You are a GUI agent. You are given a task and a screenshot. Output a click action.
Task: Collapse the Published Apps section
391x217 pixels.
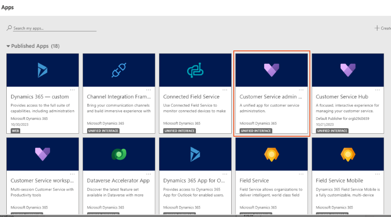[x=8, y=46]
